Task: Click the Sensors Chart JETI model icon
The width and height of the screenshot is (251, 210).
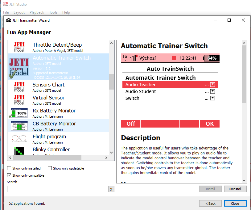Action: click(x=19, y=87)
